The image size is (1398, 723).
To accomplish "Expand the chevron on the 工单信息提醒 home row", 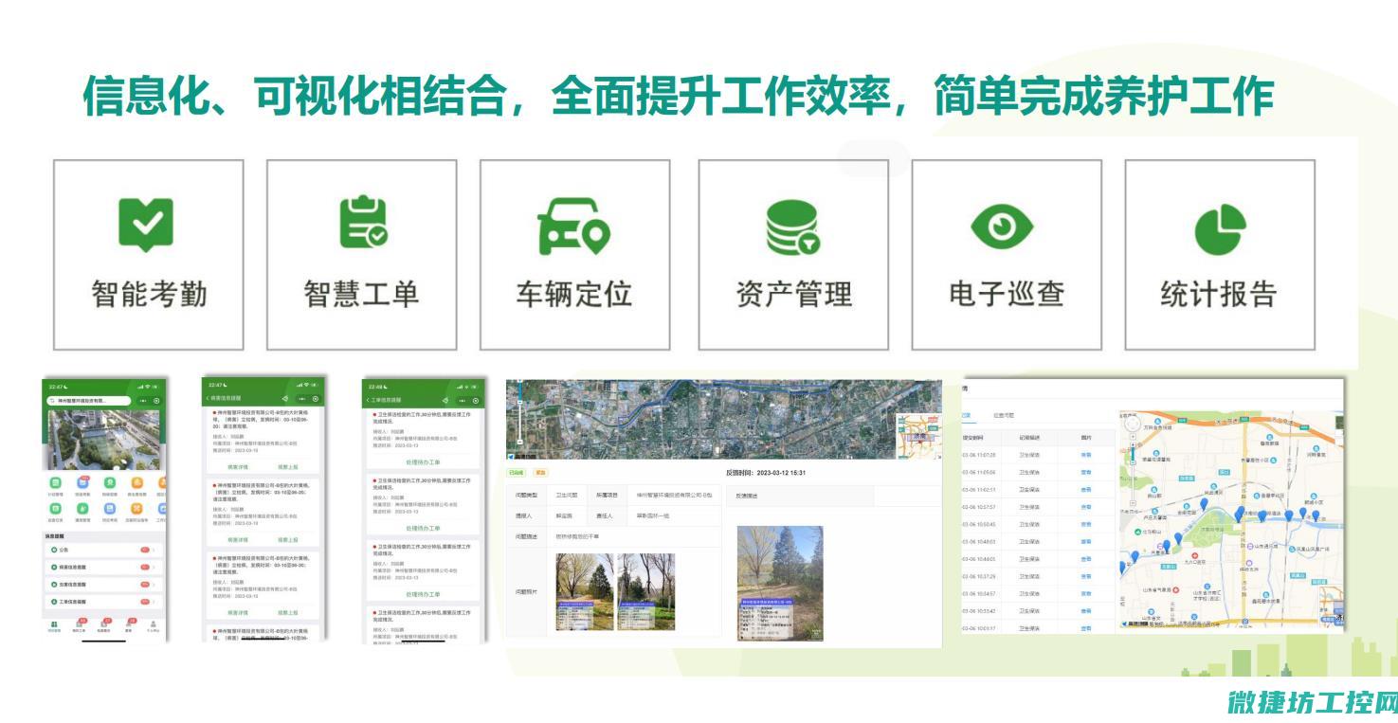I will pyautogui.click(x=153, y=601).
